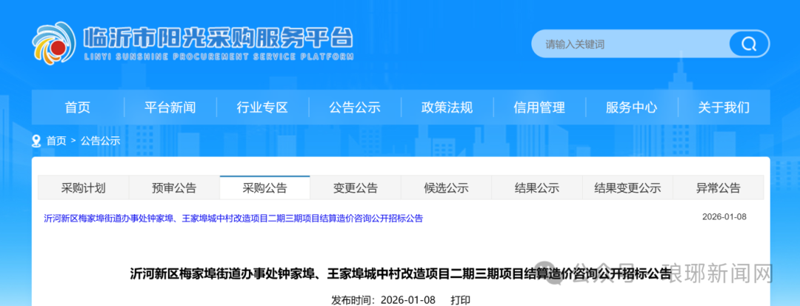Image resolution: width=800 pixels, height=306 pixels.
Task: Open the 首页 navigation menu item
Action: click(77, 107)
